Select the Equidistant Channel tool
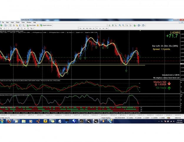184x142 pixels. click(18, 29)
